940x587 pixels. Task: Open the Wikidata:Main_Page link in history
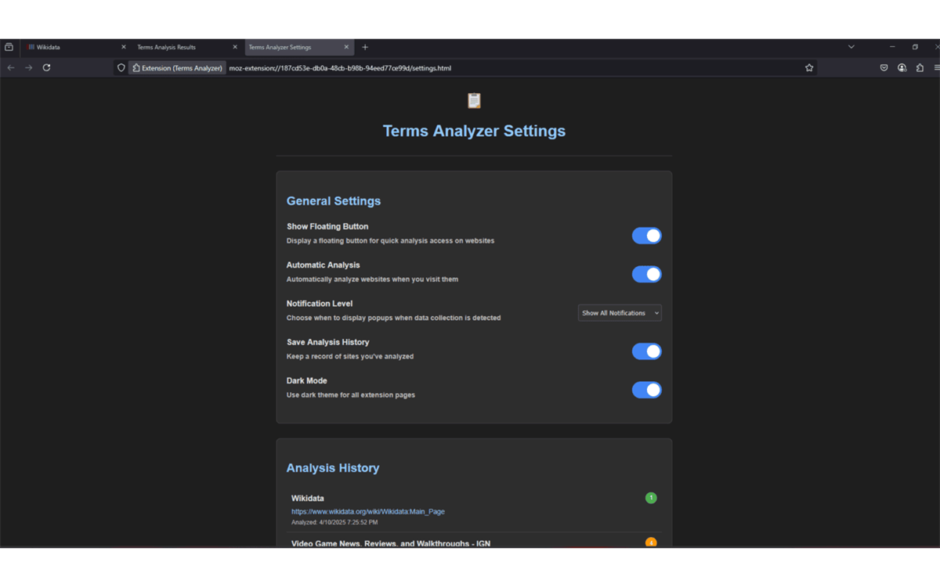pos(367,511)
